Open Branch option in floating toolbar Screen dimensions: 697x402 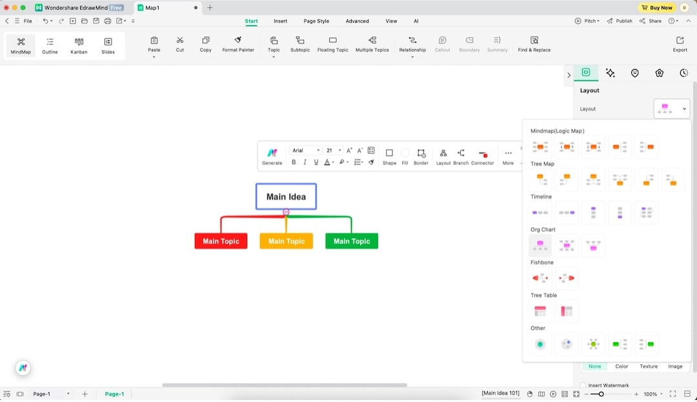tap(461, 157)
